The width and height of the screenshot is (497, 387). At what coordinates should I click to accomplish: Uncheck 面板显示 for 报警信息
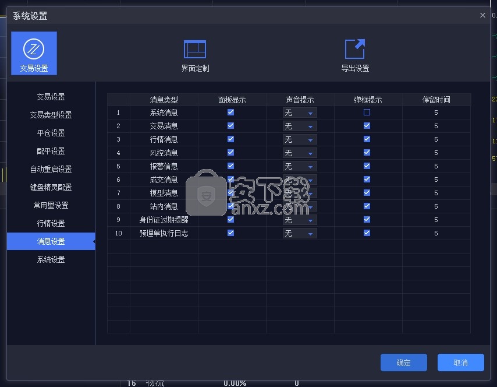pyautogui.click(x=230, y=166)
